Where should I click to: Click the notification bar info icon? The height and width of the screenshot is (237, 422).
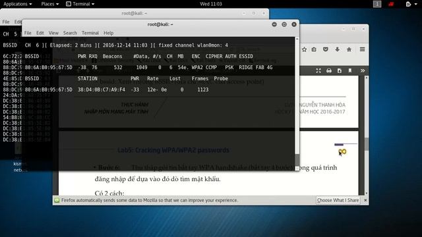click(x=57, y=200)
